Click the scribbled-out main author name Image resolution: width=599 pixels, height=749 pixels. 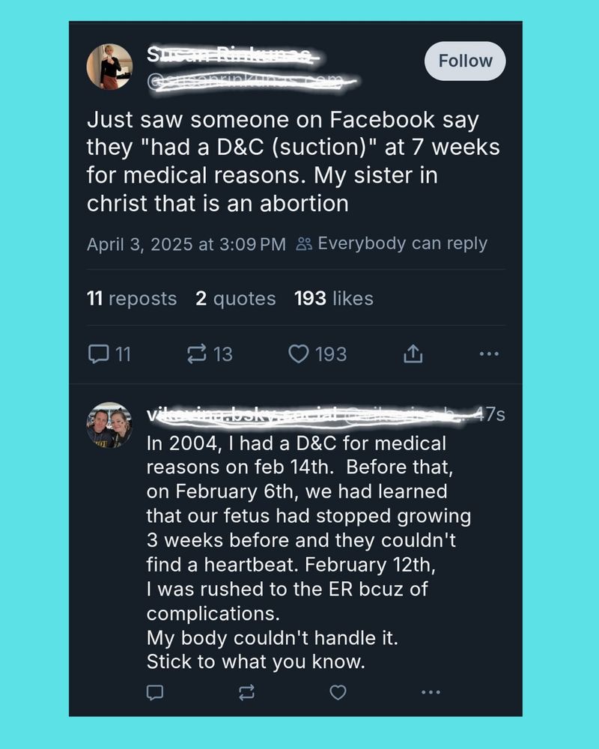tap(234, 55)
